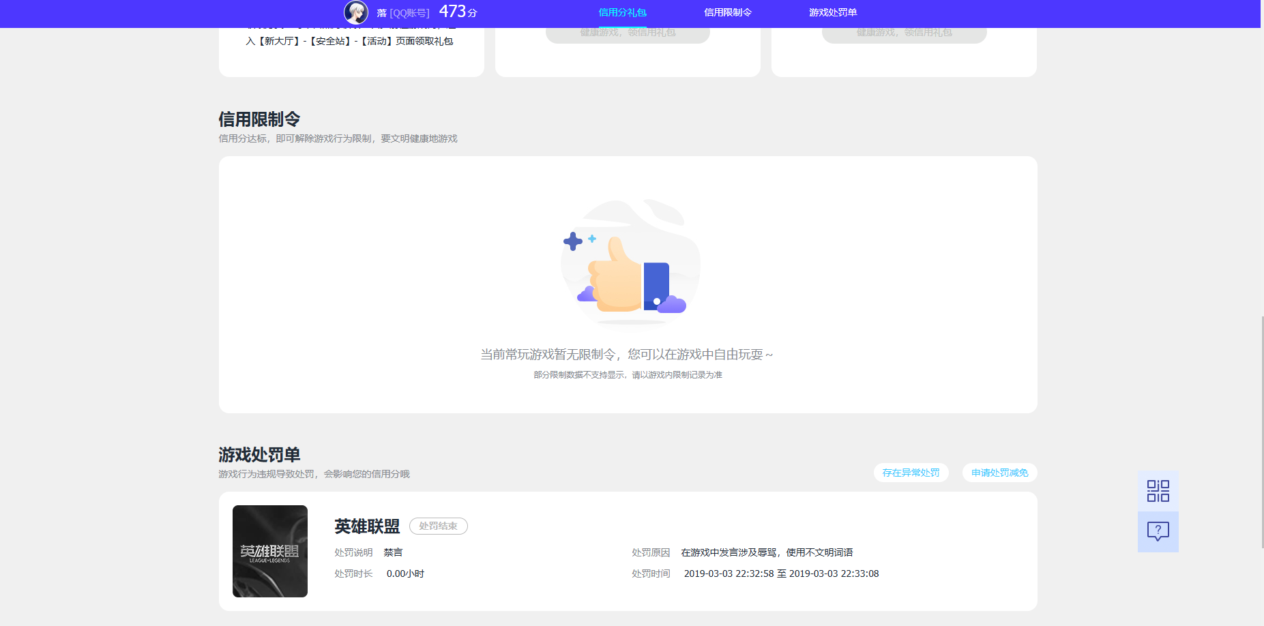Click the 英雄联盟 game cover image

(269, 551)
